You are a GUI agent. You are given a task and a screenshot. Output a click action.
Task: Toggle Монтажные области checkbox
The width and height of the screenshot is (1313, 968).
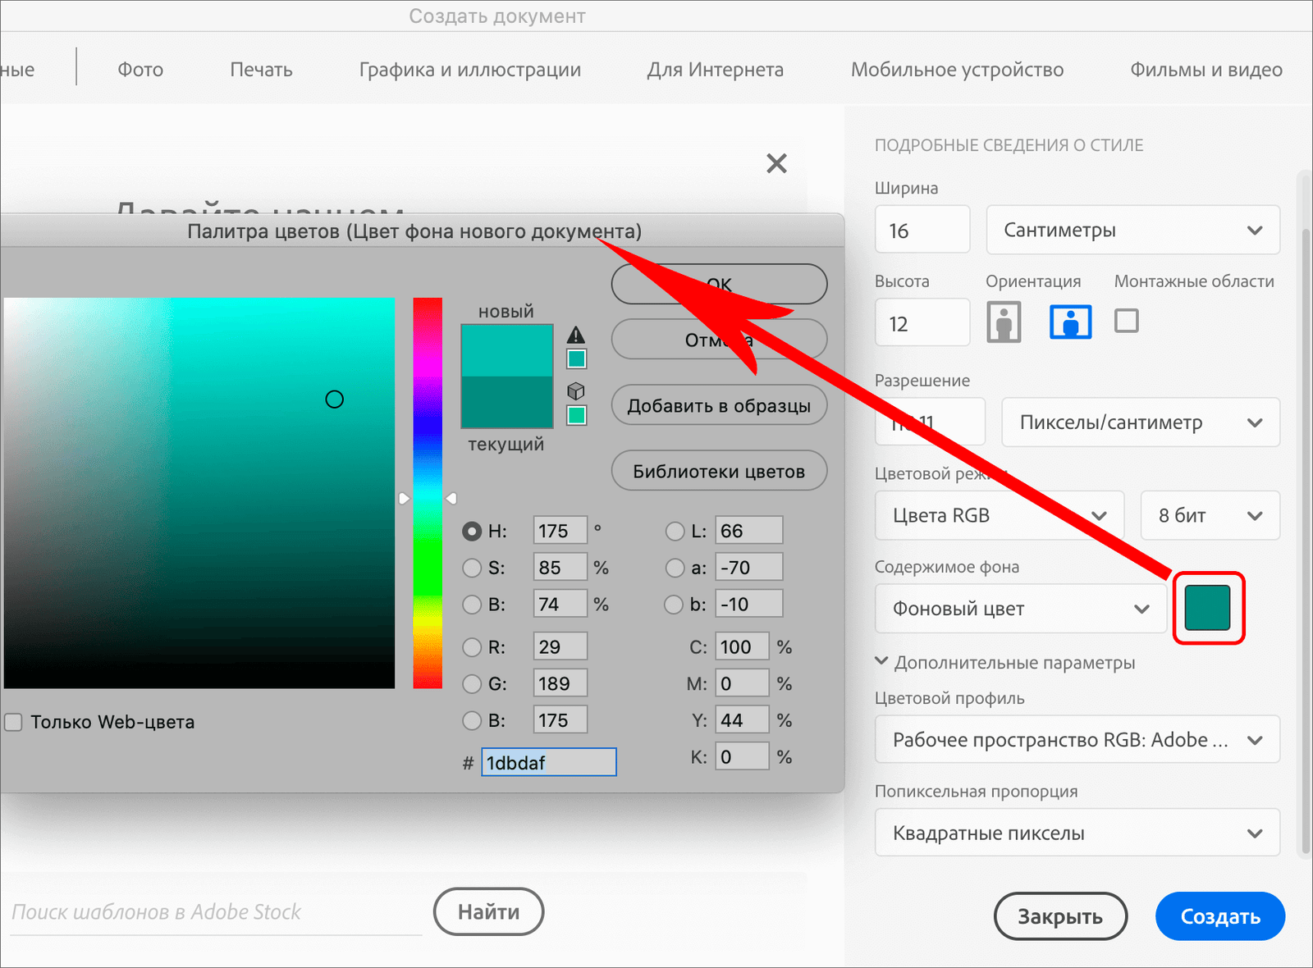(x=1126, y=321)
